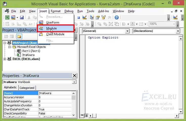Click the ChartDataPointTrack True value
Screen dimensions: 186x121
[55, 109]
